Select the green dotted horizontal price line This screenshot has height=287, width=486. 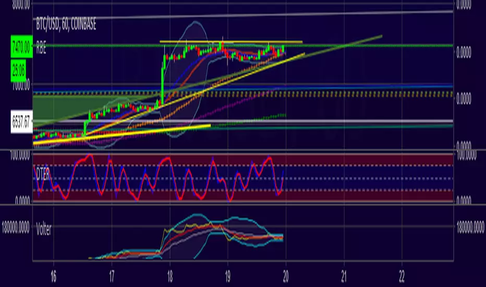click(242, 45)
